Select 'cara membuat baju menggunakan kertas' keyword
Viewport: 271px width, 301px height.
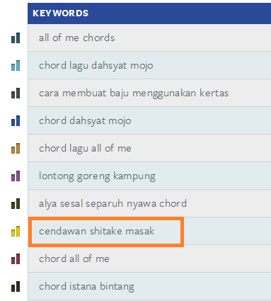pos(134,93)
